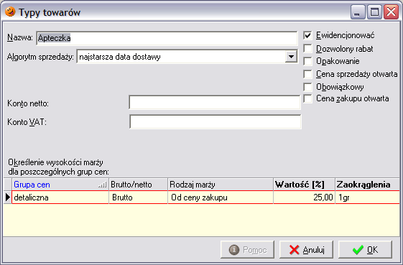Maximize the Typy towarów window
The height and width of the screenshot is (265, 403).
374,12
